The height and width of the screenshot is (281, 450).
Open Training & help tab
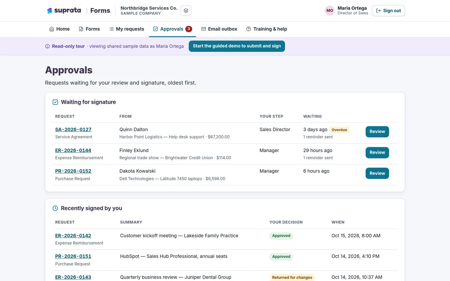[x=267, y=29]
